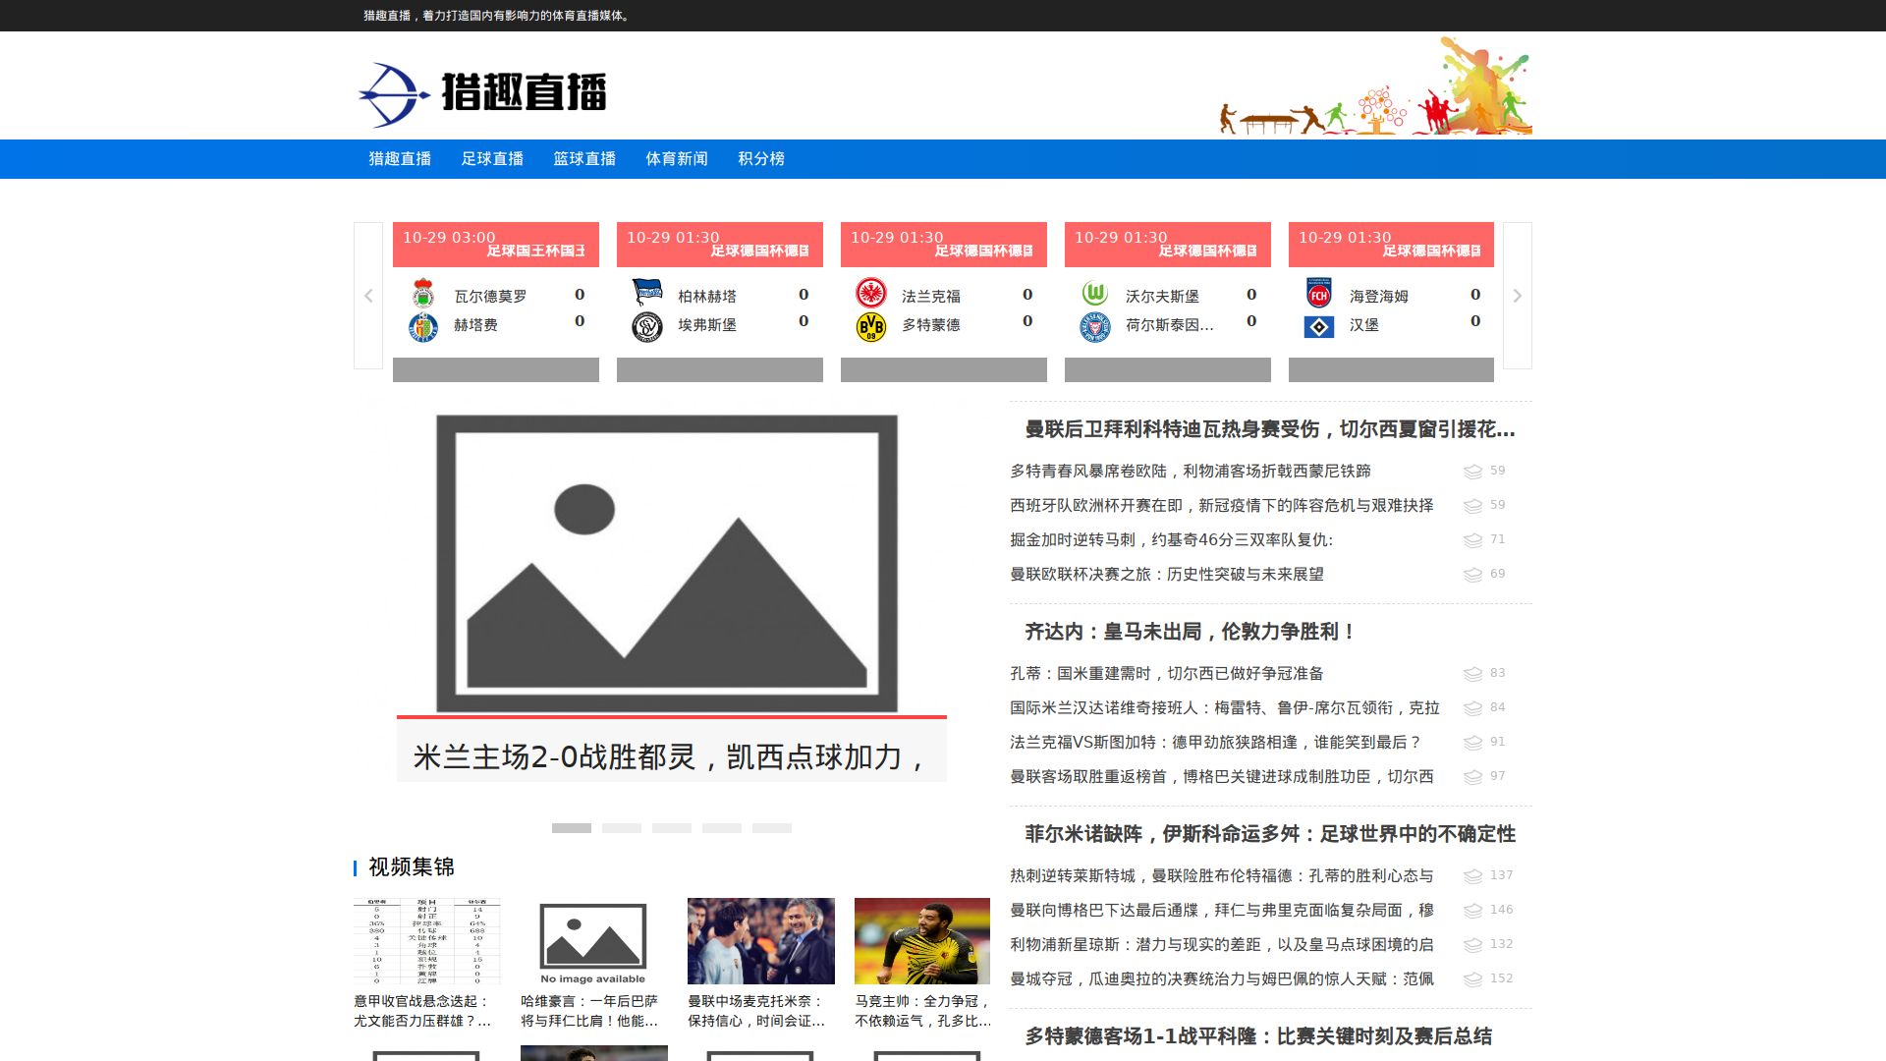Image resolution: width=1886 pixels, height=1061 pixels.
Task: Switch to the third slideshow indicator
Action: coord(671,828)
